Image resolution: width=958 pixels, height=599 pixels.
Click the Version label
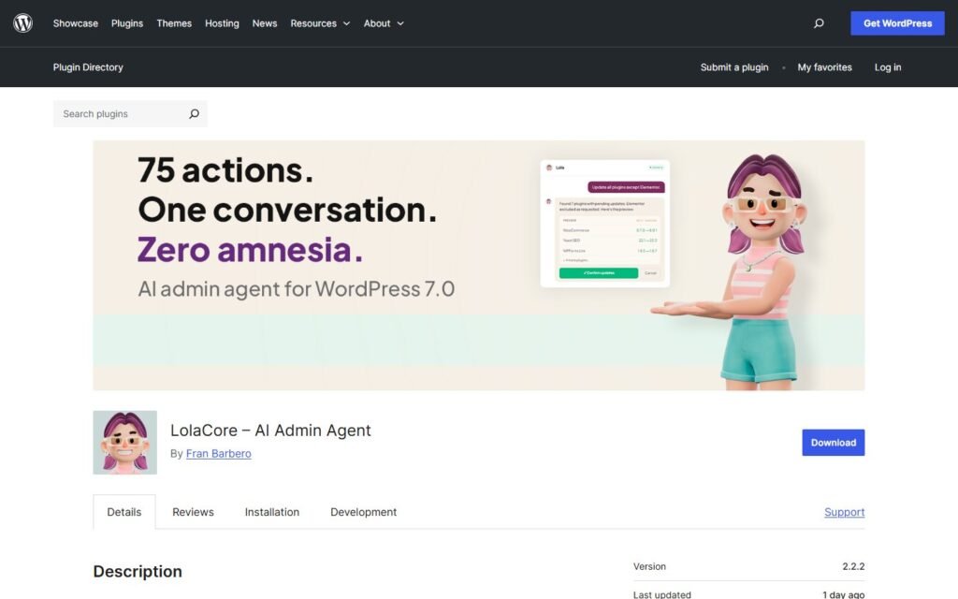tap(649, 566)
